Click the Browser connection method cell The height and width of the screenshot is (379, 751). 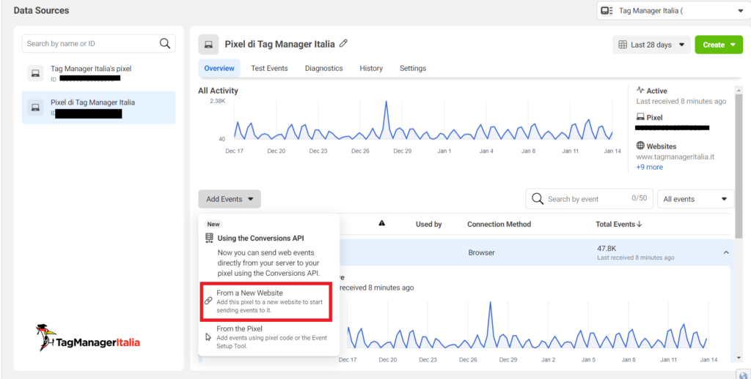[x=481, y=252]
